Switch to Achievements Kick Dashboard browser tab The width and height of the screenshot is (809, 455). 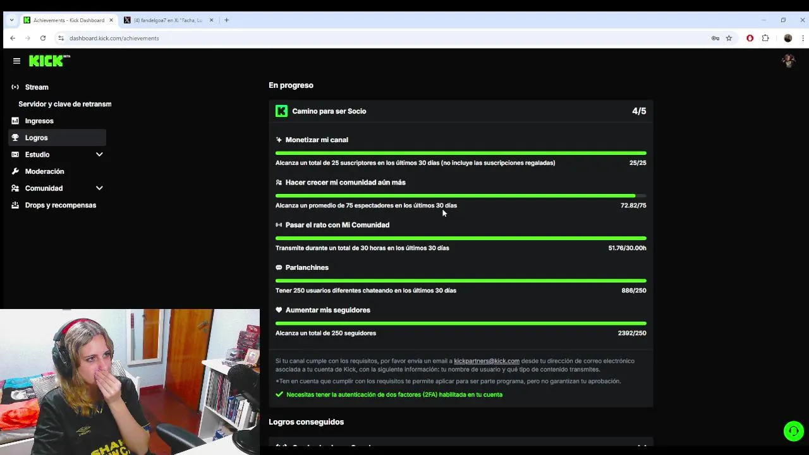click(x=68, y=20)
